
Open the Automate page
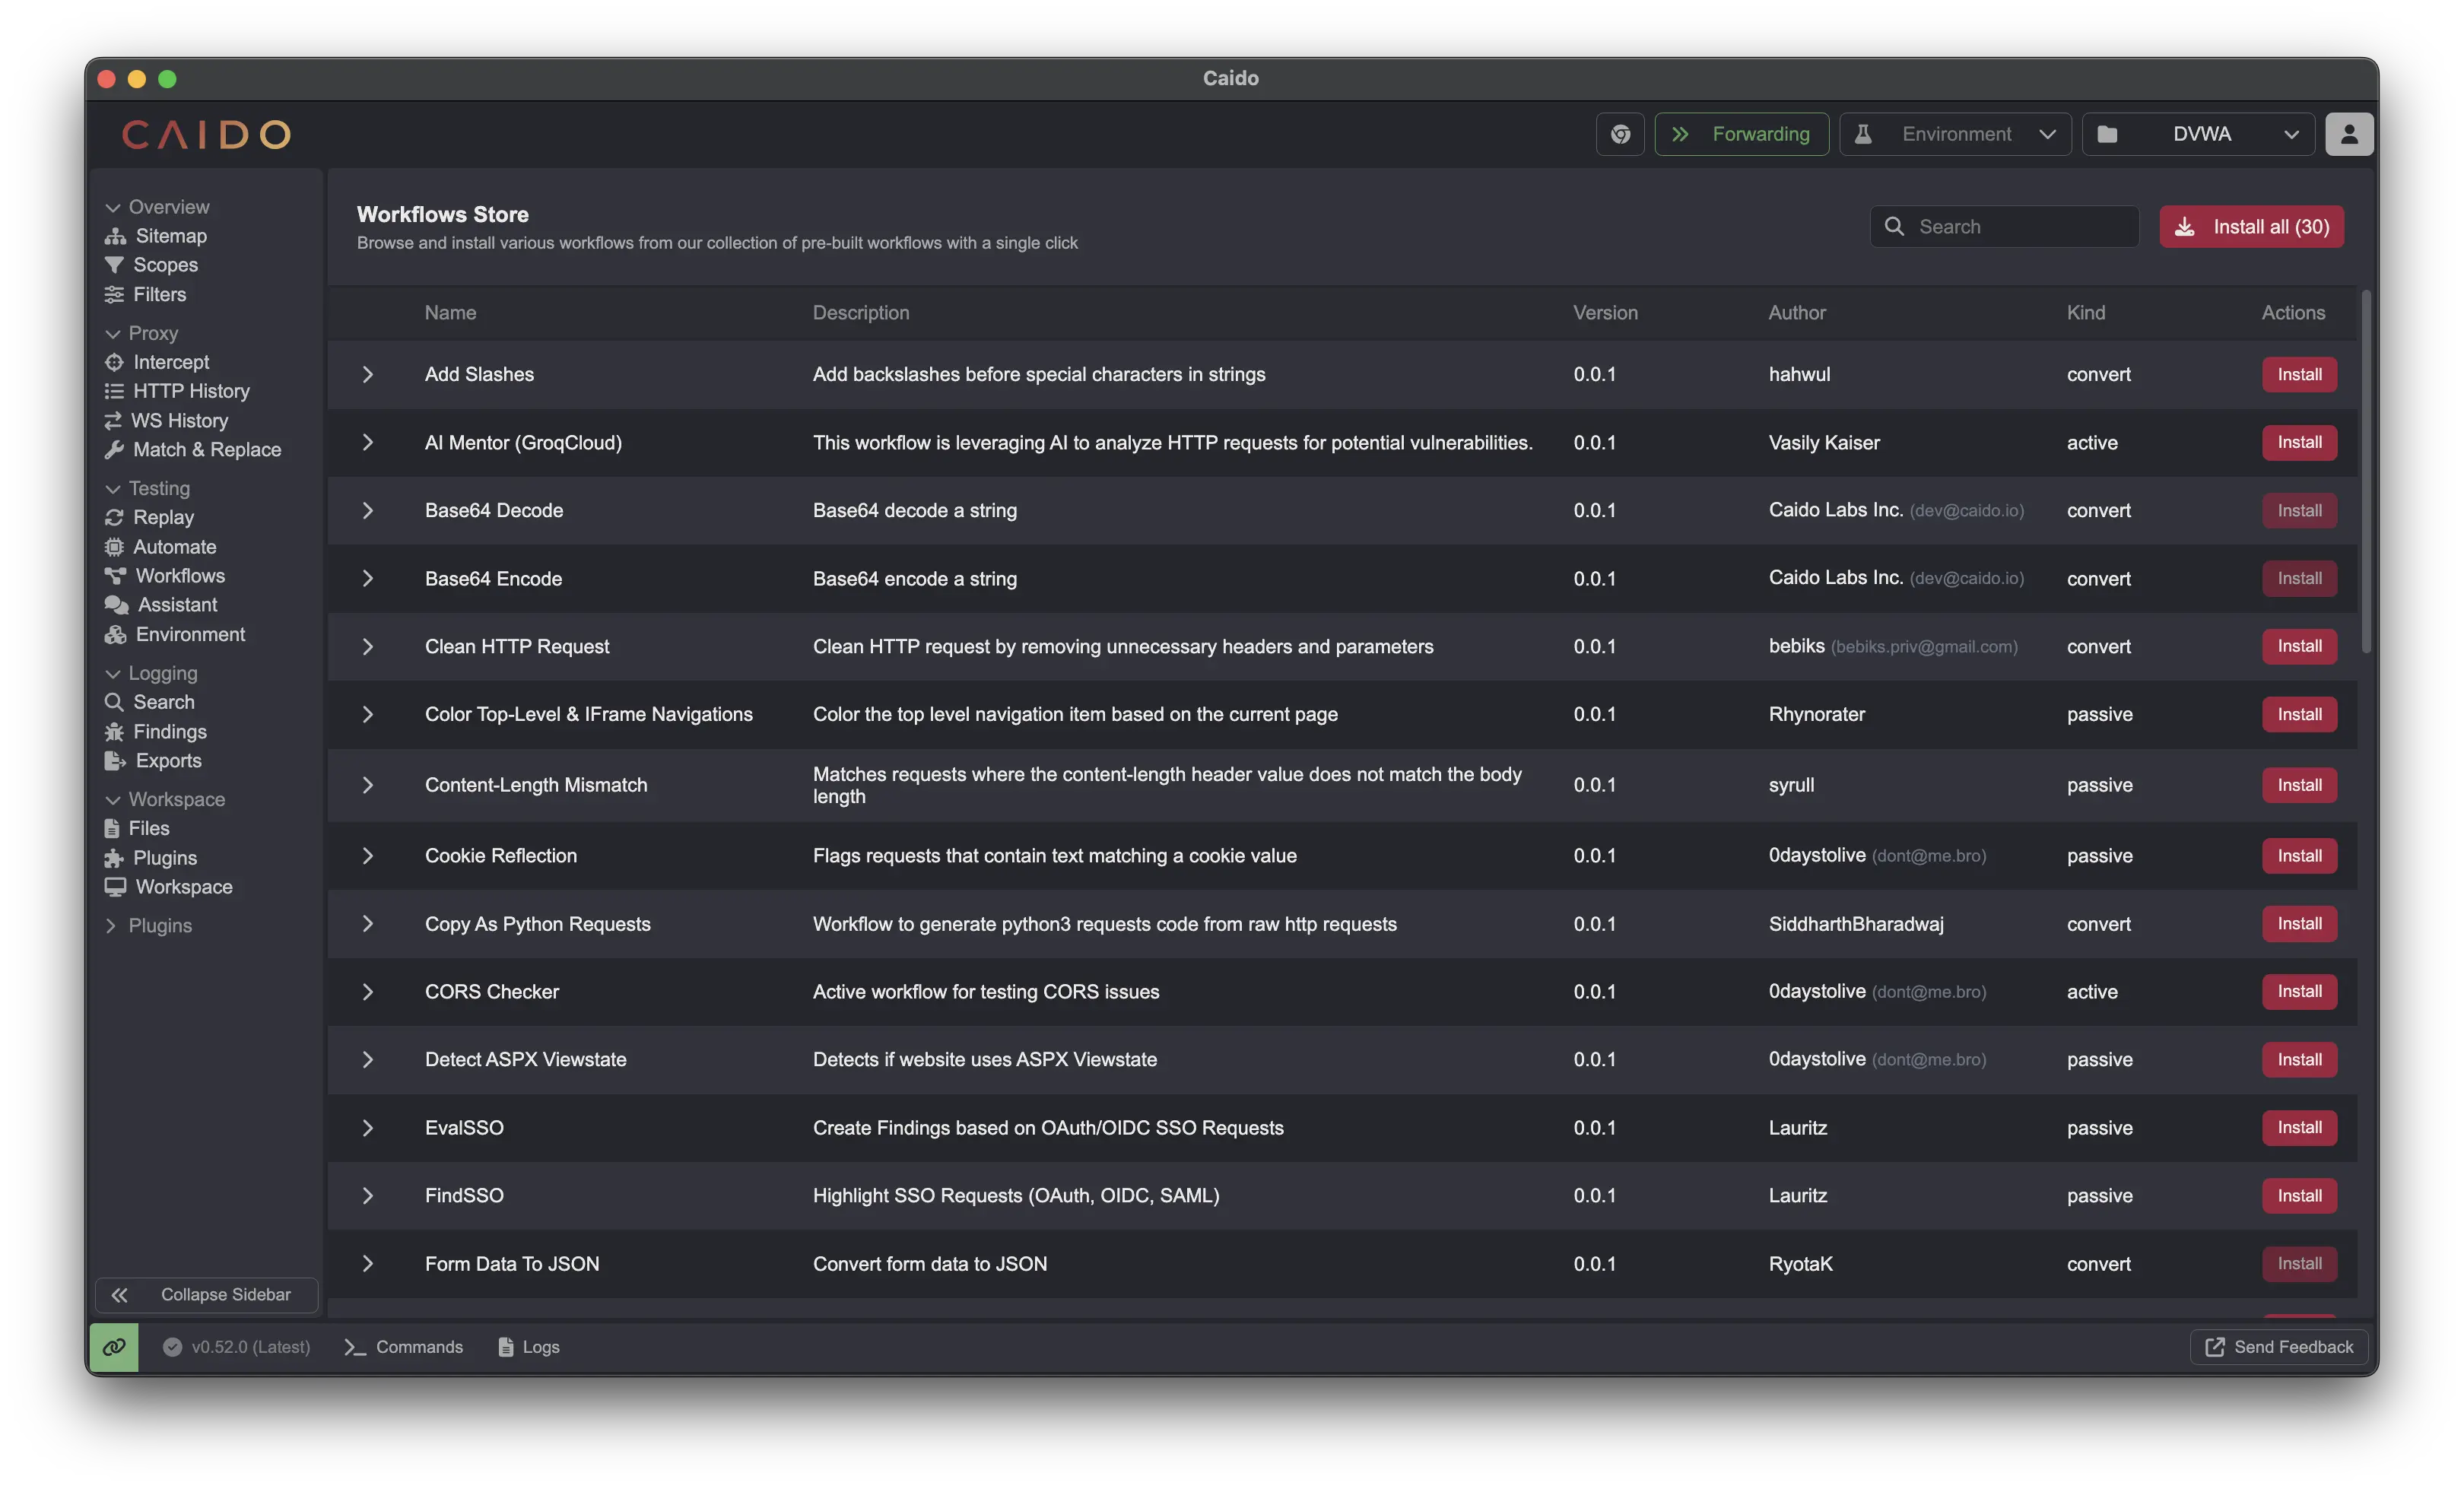(x=174, y=547)
